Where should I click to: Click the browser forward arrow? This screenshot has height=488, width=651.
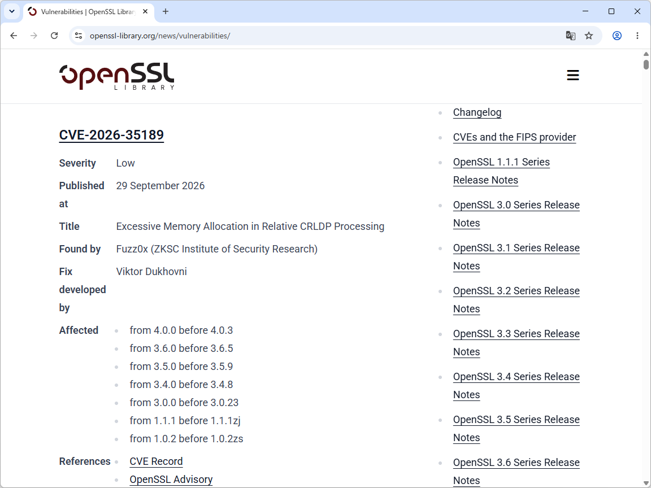[34, 36]
